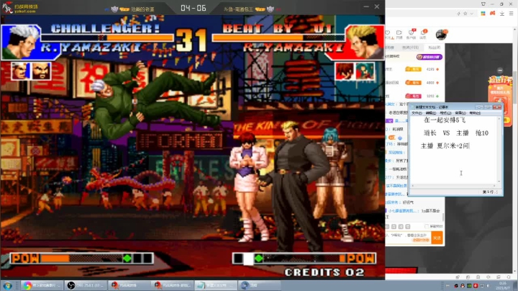518x291 pixels.
Task: Click the orange pill inside chat input
Action: point(421,240)
